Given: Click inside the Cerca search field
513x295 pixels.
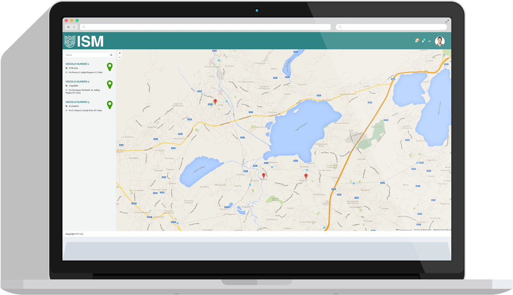Looking at the screenshot, I should click(x=86, y=55).
